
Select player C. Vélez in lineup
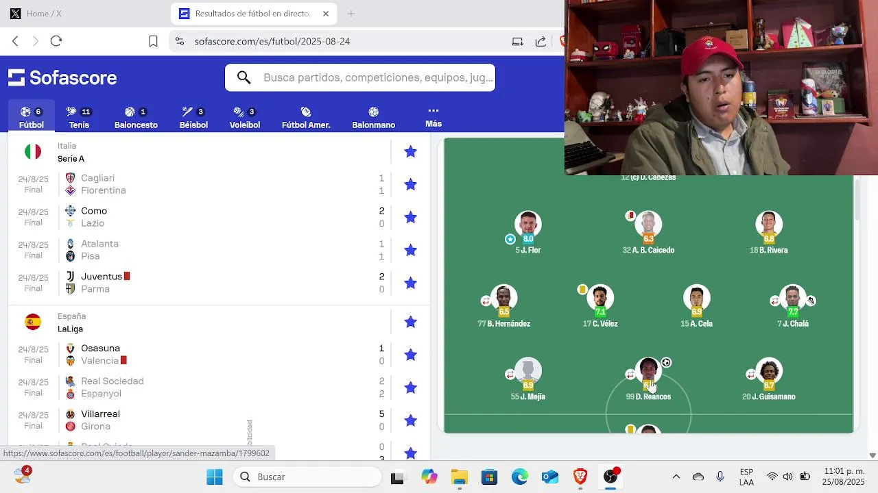click(x=600, y=306)
